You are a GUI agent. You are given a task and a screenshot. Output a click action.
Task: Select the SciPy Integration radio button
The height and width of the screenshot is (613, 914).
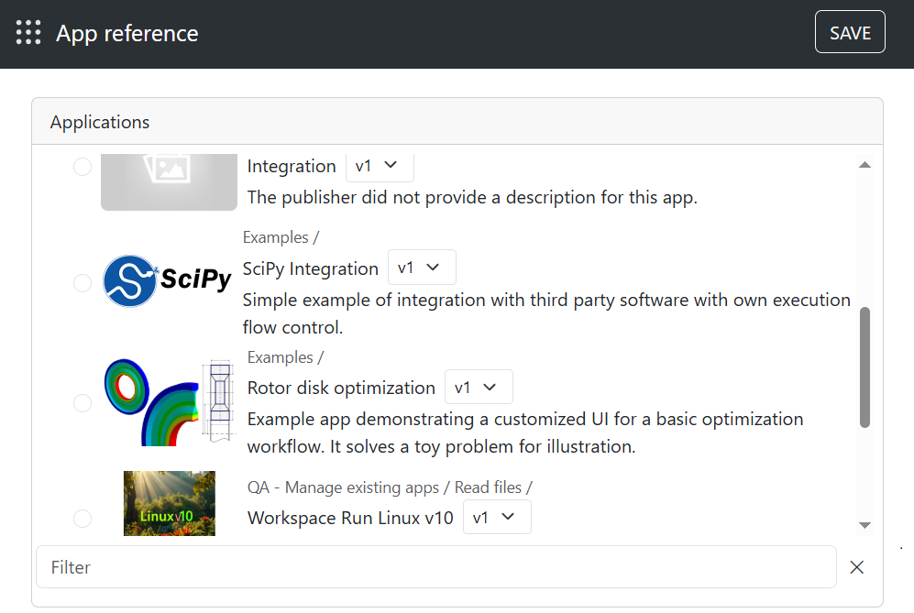(83, 283)
